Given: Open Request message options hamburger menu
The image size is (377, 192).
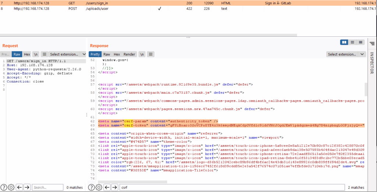Looking at the screenshot, I should 44,54.
